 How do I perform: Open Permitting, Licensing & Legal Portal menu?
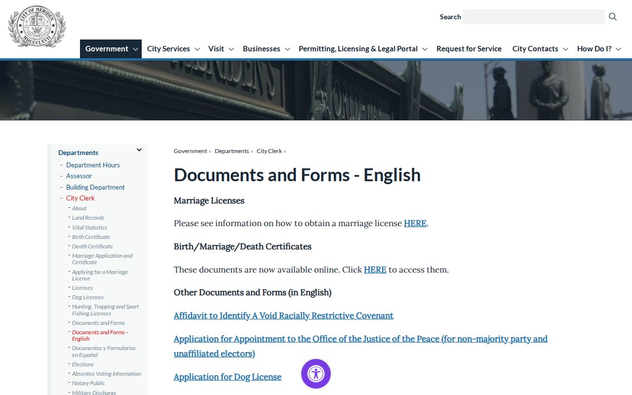[x=358, y=49]
